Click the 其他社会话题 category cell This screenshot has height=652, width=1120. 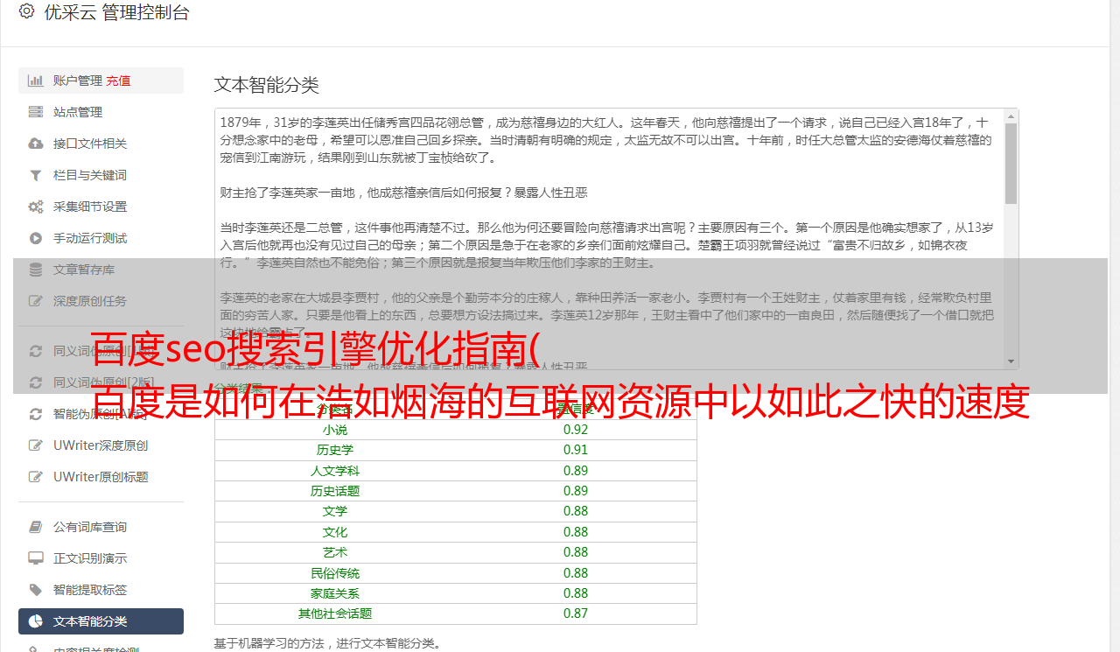[335, 613]
